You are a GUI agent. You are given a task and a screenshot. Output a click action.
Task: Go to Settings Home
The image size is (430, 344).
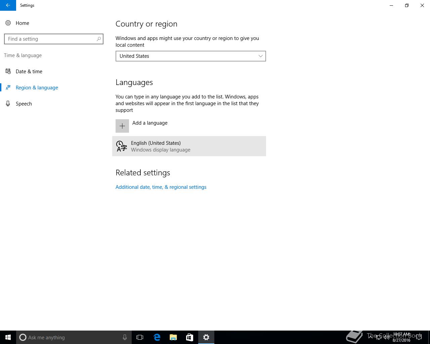click(23, 23)
